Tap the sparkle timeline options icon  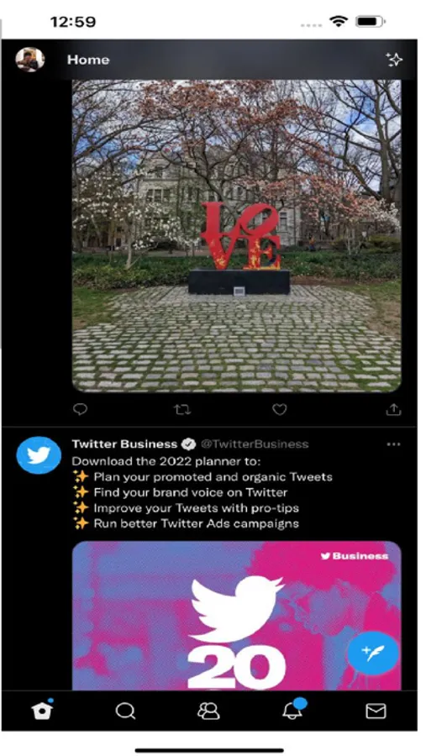click(394, 60)
